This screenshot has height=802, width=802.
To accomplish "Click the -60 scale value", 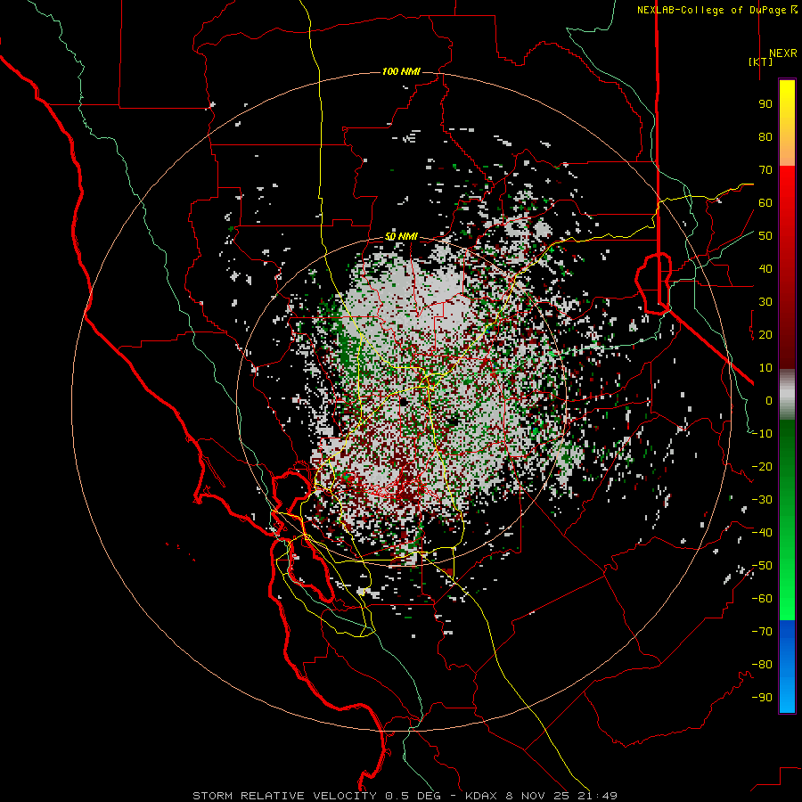I will [762, 599].
